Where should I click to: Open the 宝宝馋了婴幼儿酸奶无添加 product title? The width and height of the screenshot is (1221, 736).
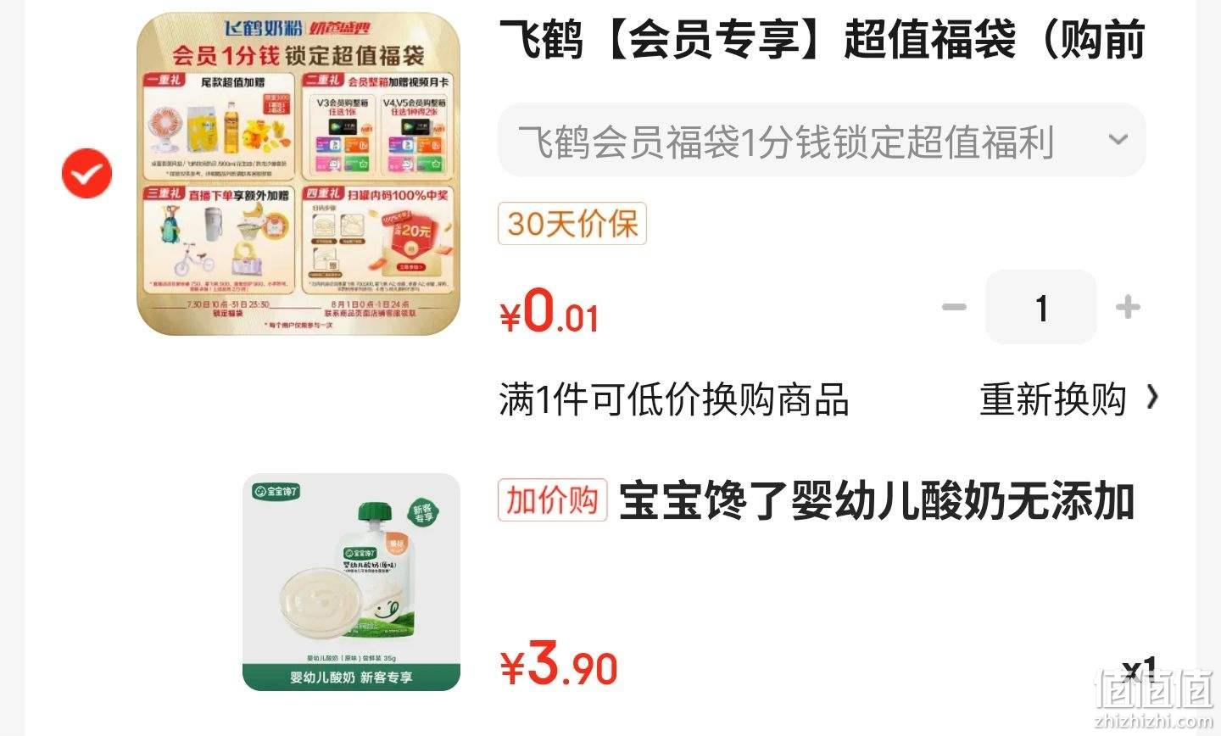[877, 501]
